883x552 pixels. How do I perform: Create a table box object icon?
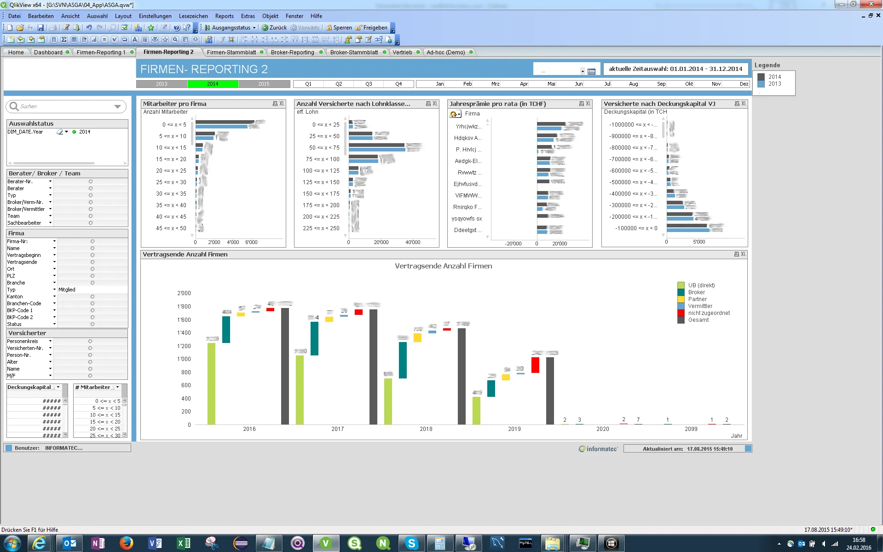pos(74,40)
